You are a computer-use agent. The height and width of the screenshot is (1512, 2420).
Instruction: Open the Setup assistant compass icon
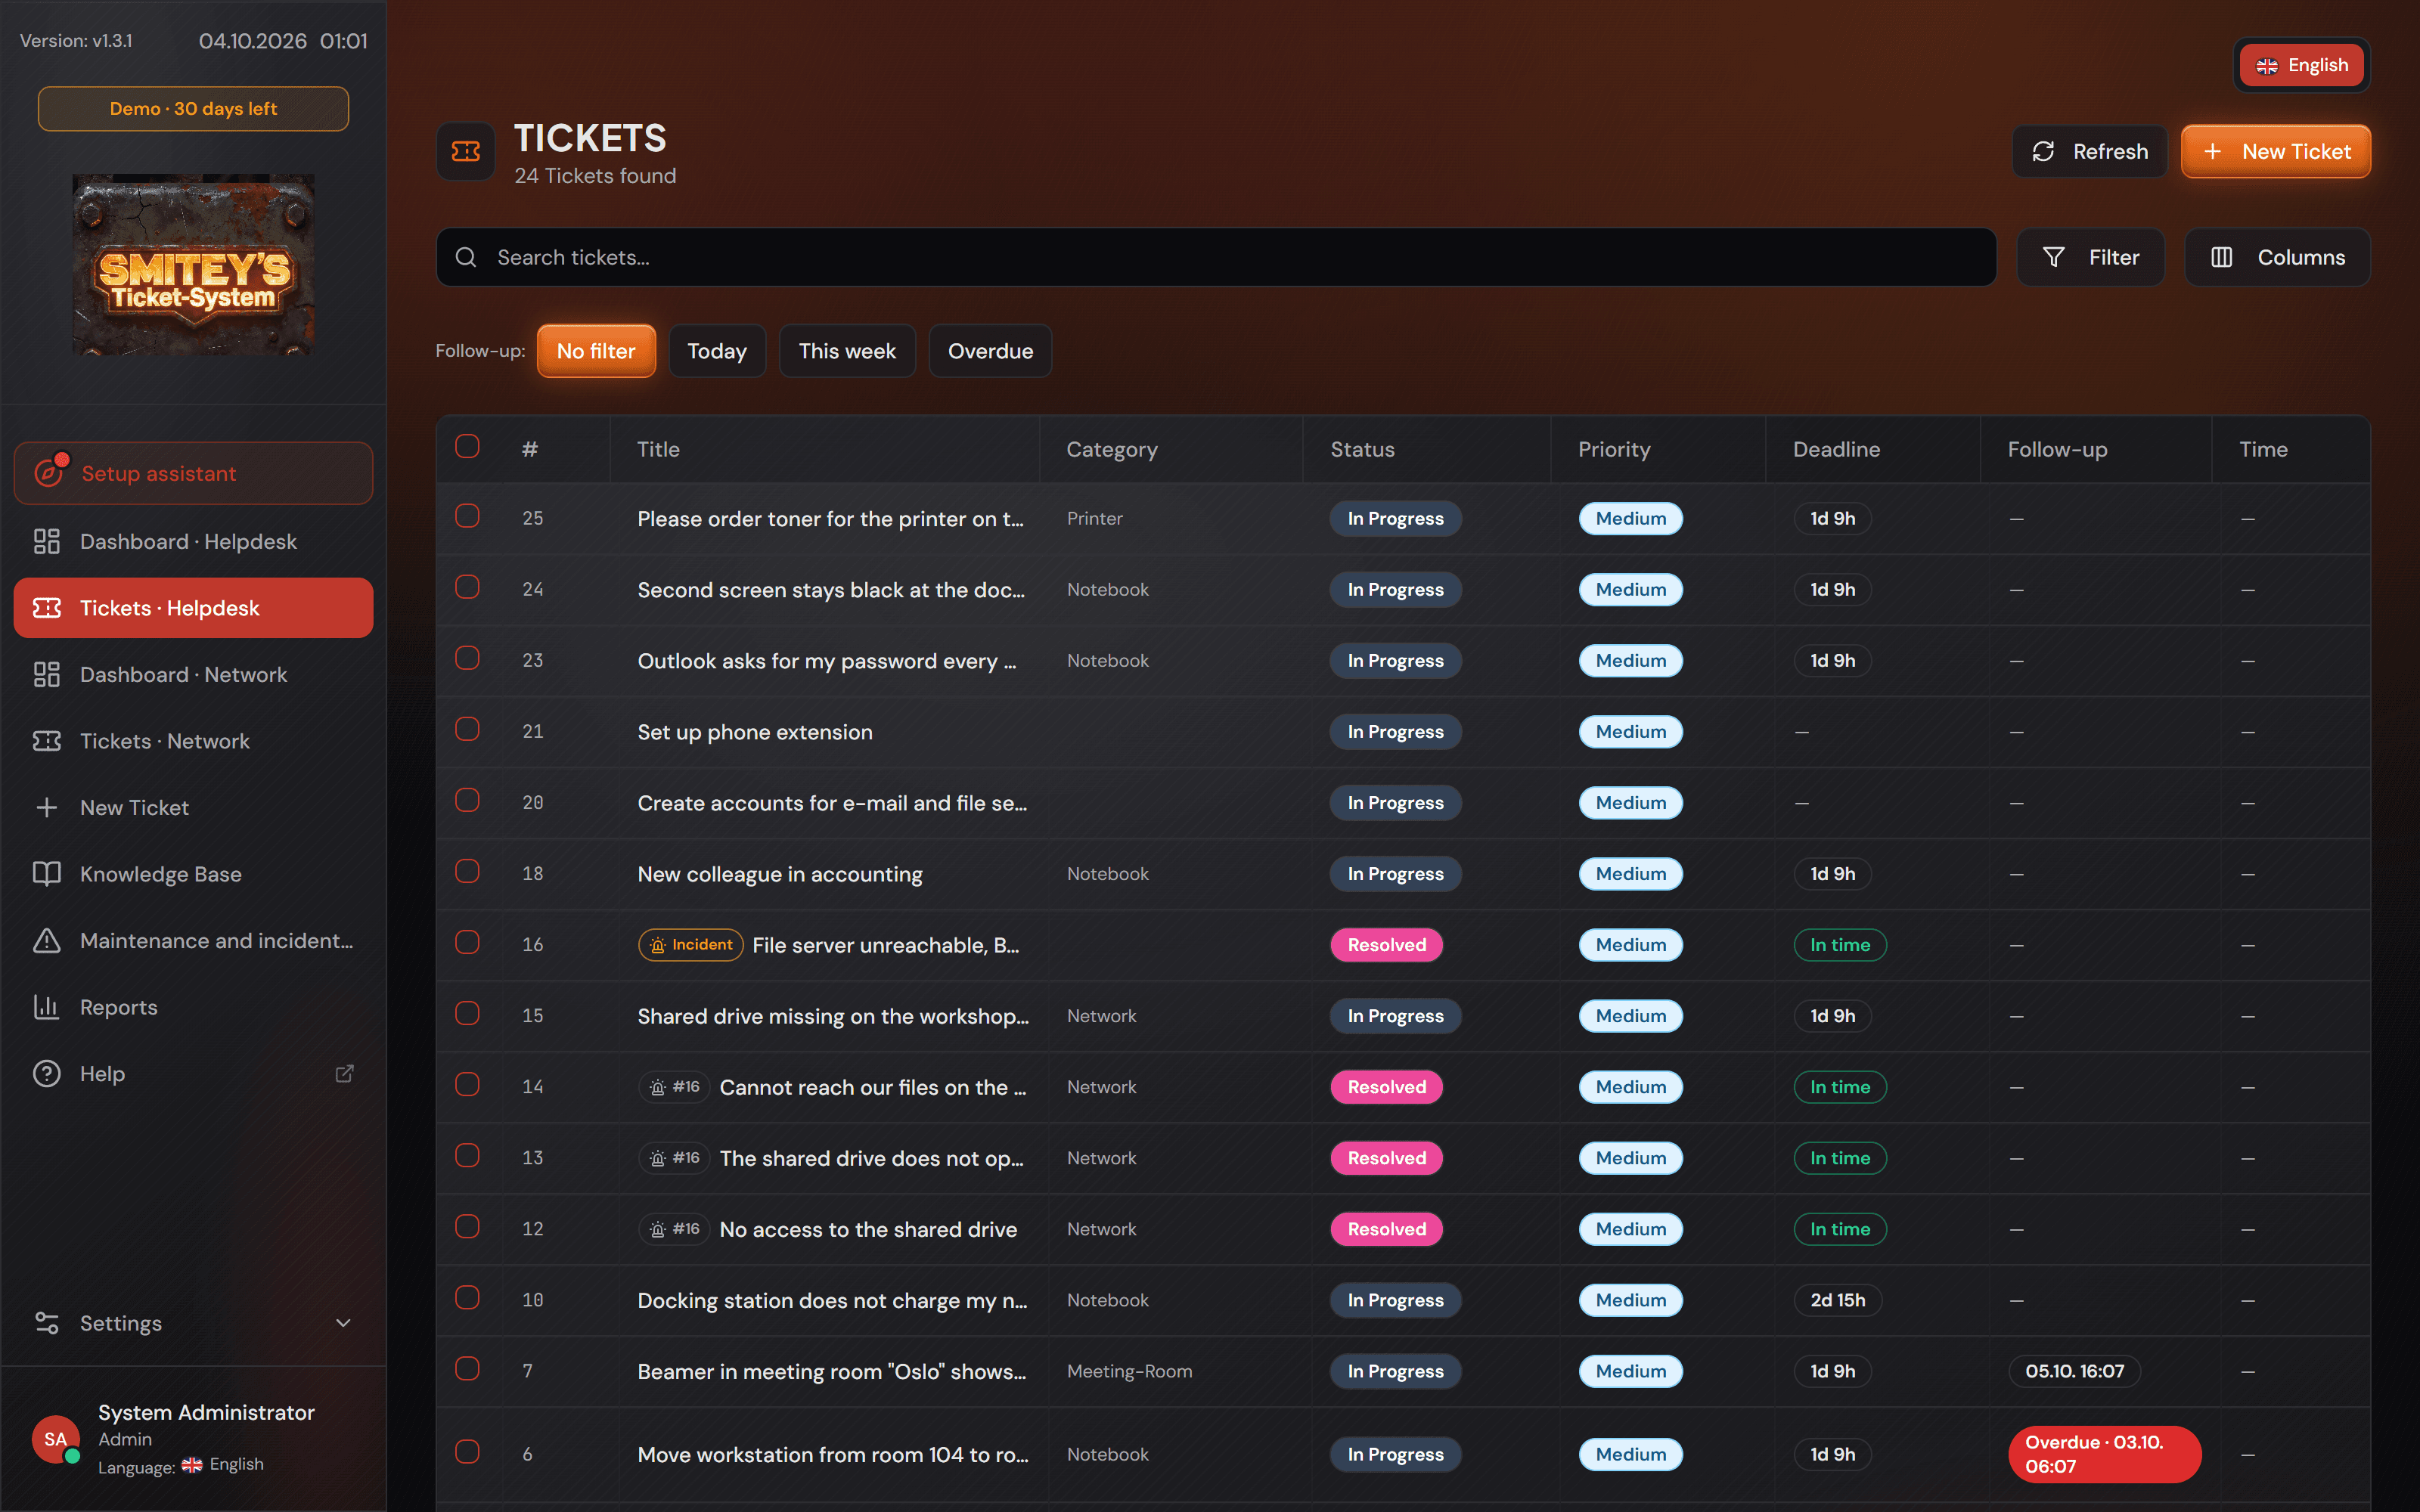[48, 472]
